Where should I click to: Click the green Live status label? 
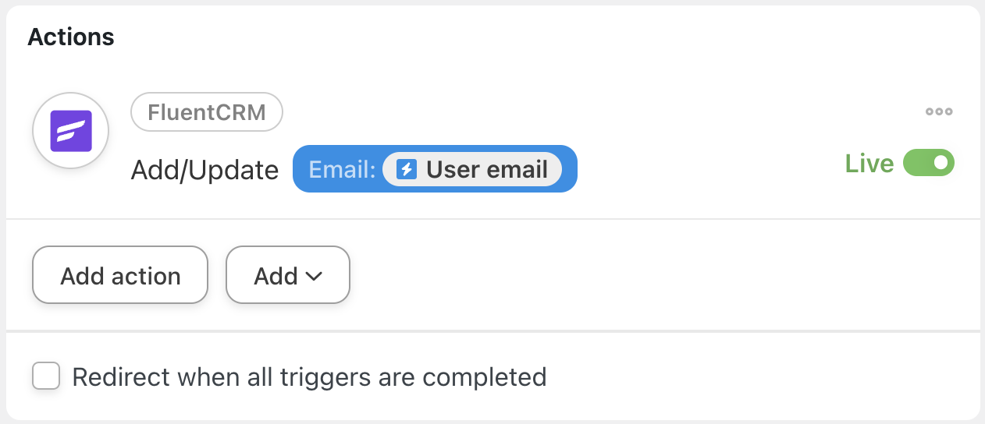pyautogui.click(x=869, y=164)
